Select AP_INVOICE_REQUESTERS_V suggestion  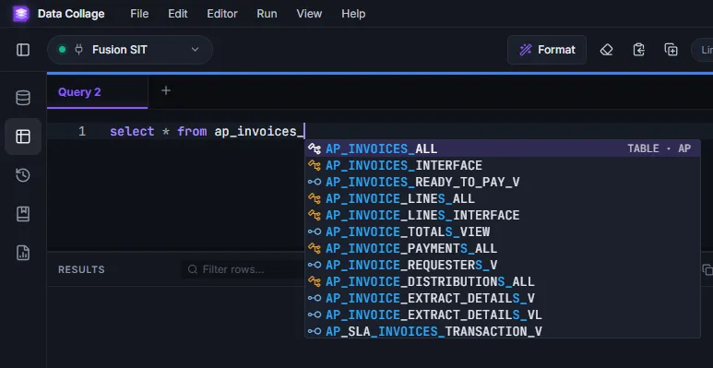503,265
